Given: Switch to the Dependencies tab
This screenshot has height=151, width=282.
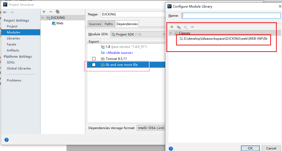Looking at the screenshot, I should point(127,24).
